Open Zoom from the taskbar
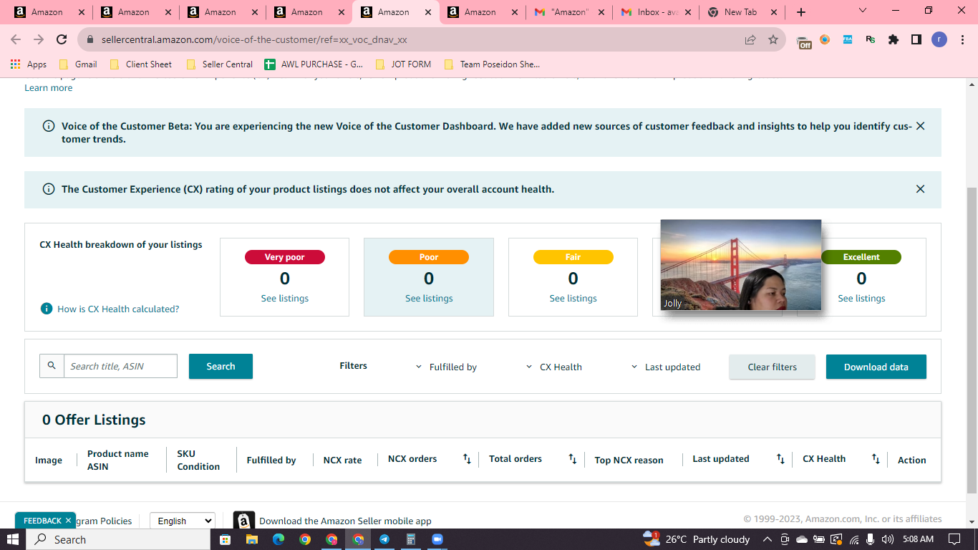Viewport: 978px width, 550px height. click(437, 539)
